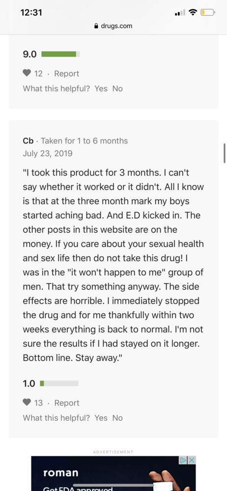Click the 9.0 green rating bar
The width and height of the screenshot is (227, 491).
(60, 54)
